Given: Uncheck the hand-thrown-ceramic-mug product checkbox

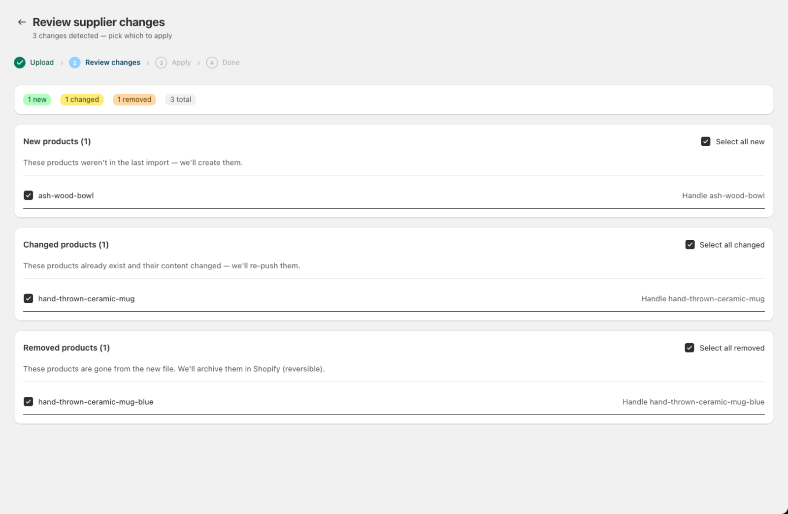Looking at the screenshot, I should pos(29,299).
